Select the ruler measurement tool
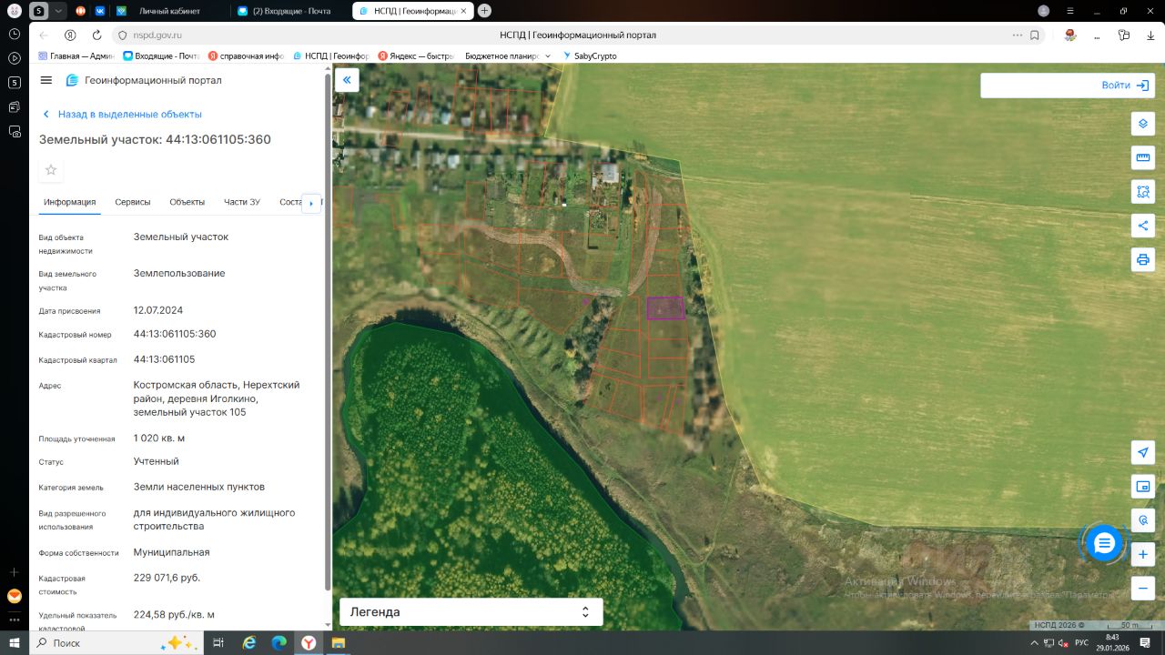 click(x=1143, y=157)
